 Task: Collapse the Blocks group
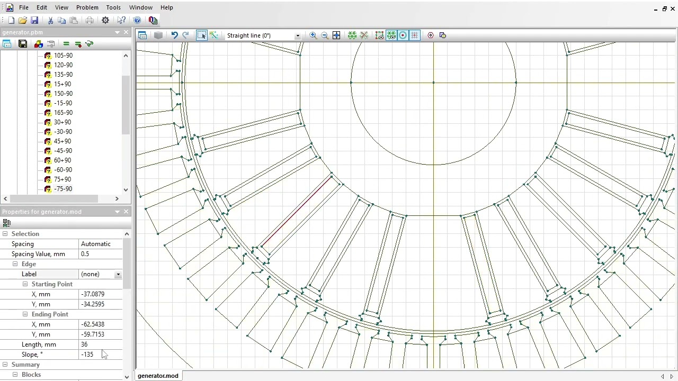pyautogui.click(x=15, y=375)
